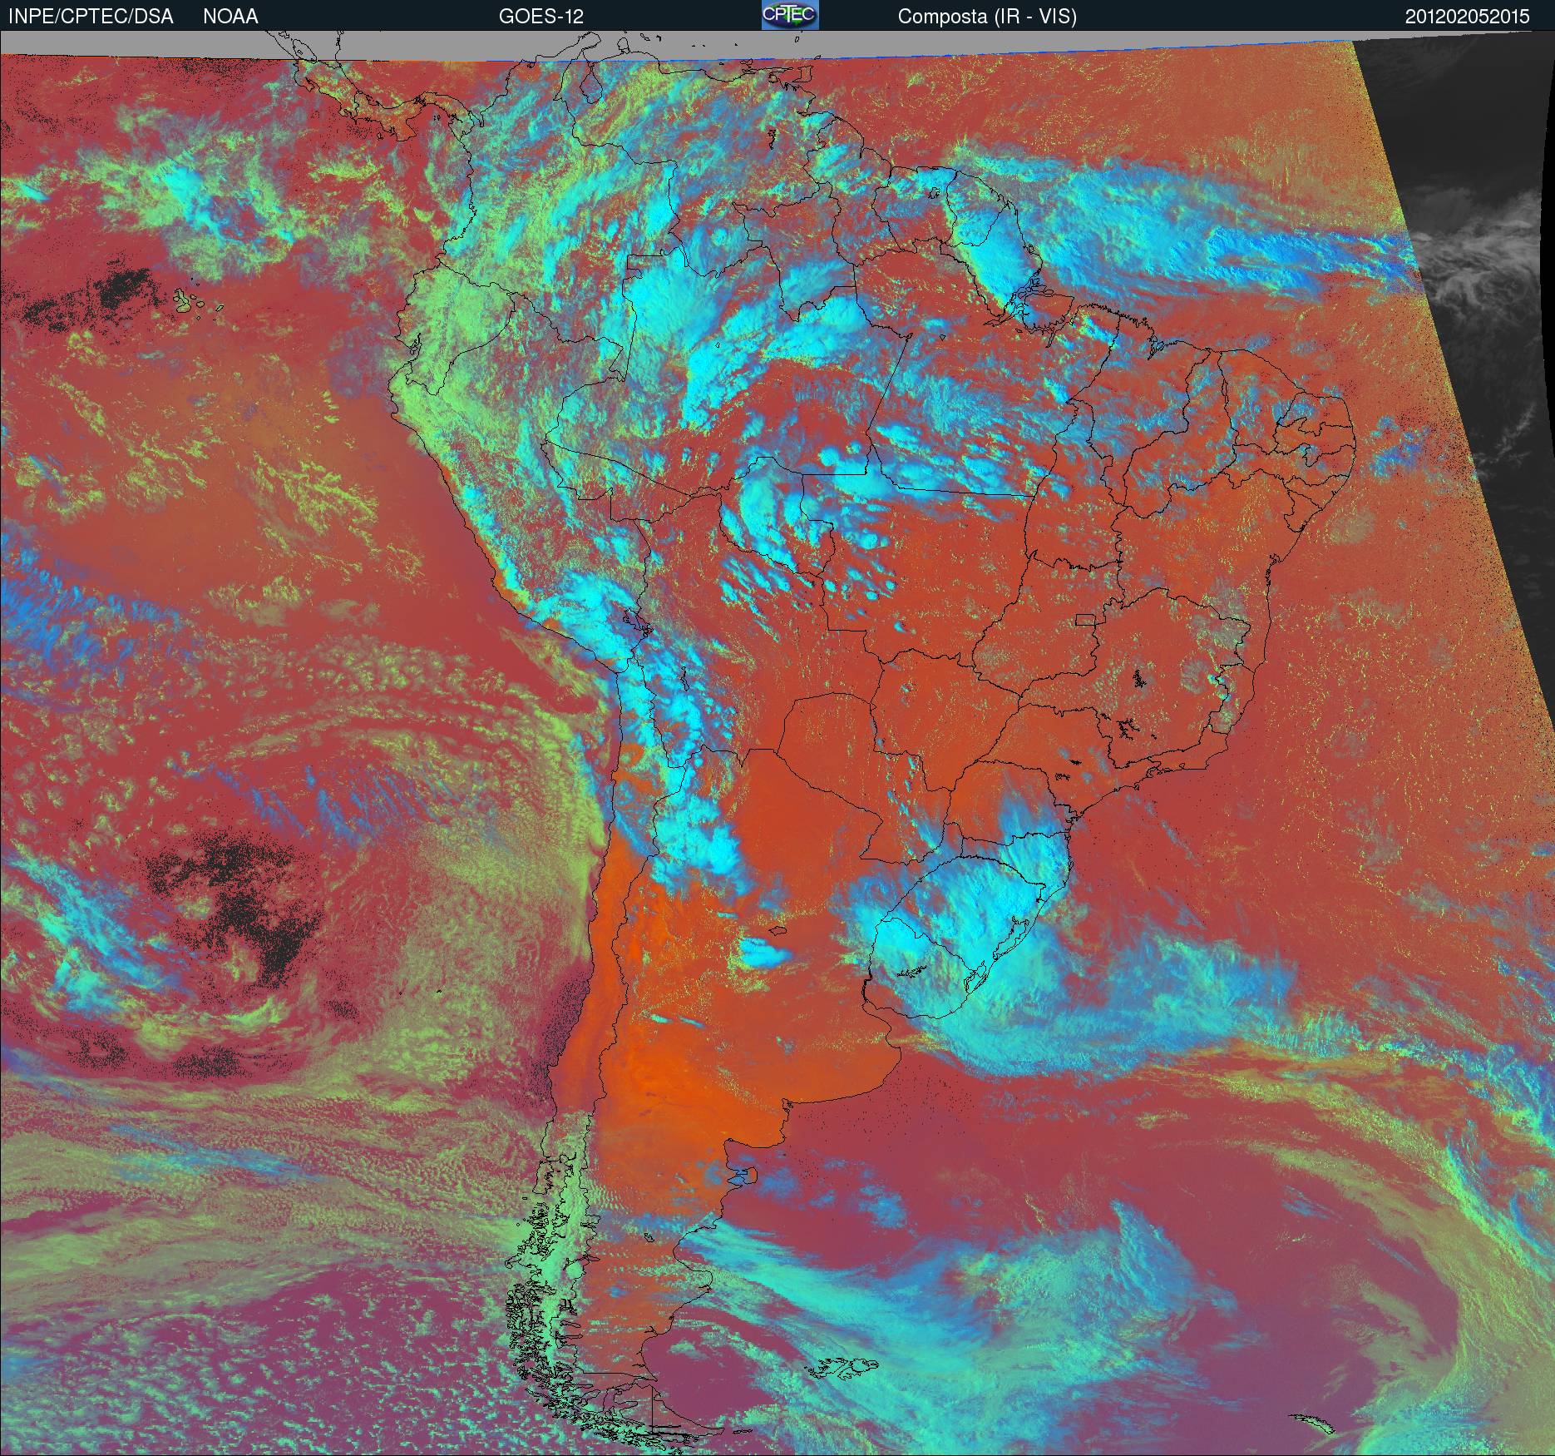
Task: Click the INPE/CPTEC/DSA header label
Action: pos(91,17)
